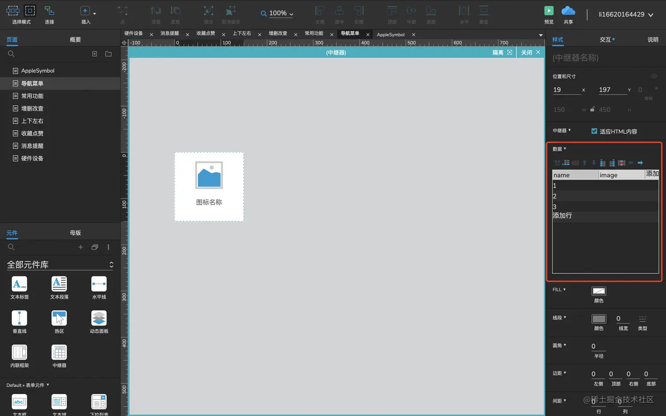The height and width of the screenshot is (416, 666).
Task: Open the 插入 dropdown arrow
Action: click(94, 14)
